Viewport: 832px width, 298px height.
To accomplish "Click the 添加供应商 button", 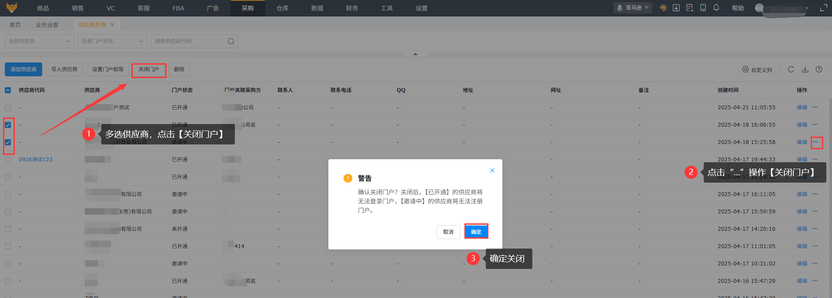I will click(x=23, y=69).
